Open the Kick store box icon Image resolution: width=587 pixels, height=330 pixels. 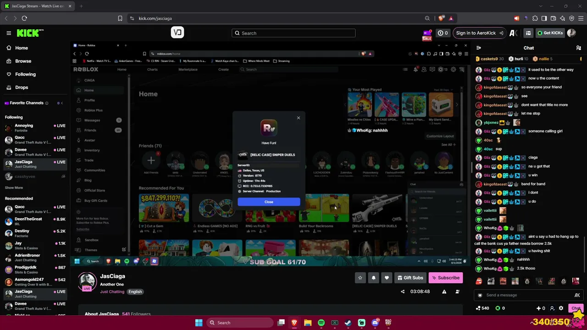pos(528,33)
